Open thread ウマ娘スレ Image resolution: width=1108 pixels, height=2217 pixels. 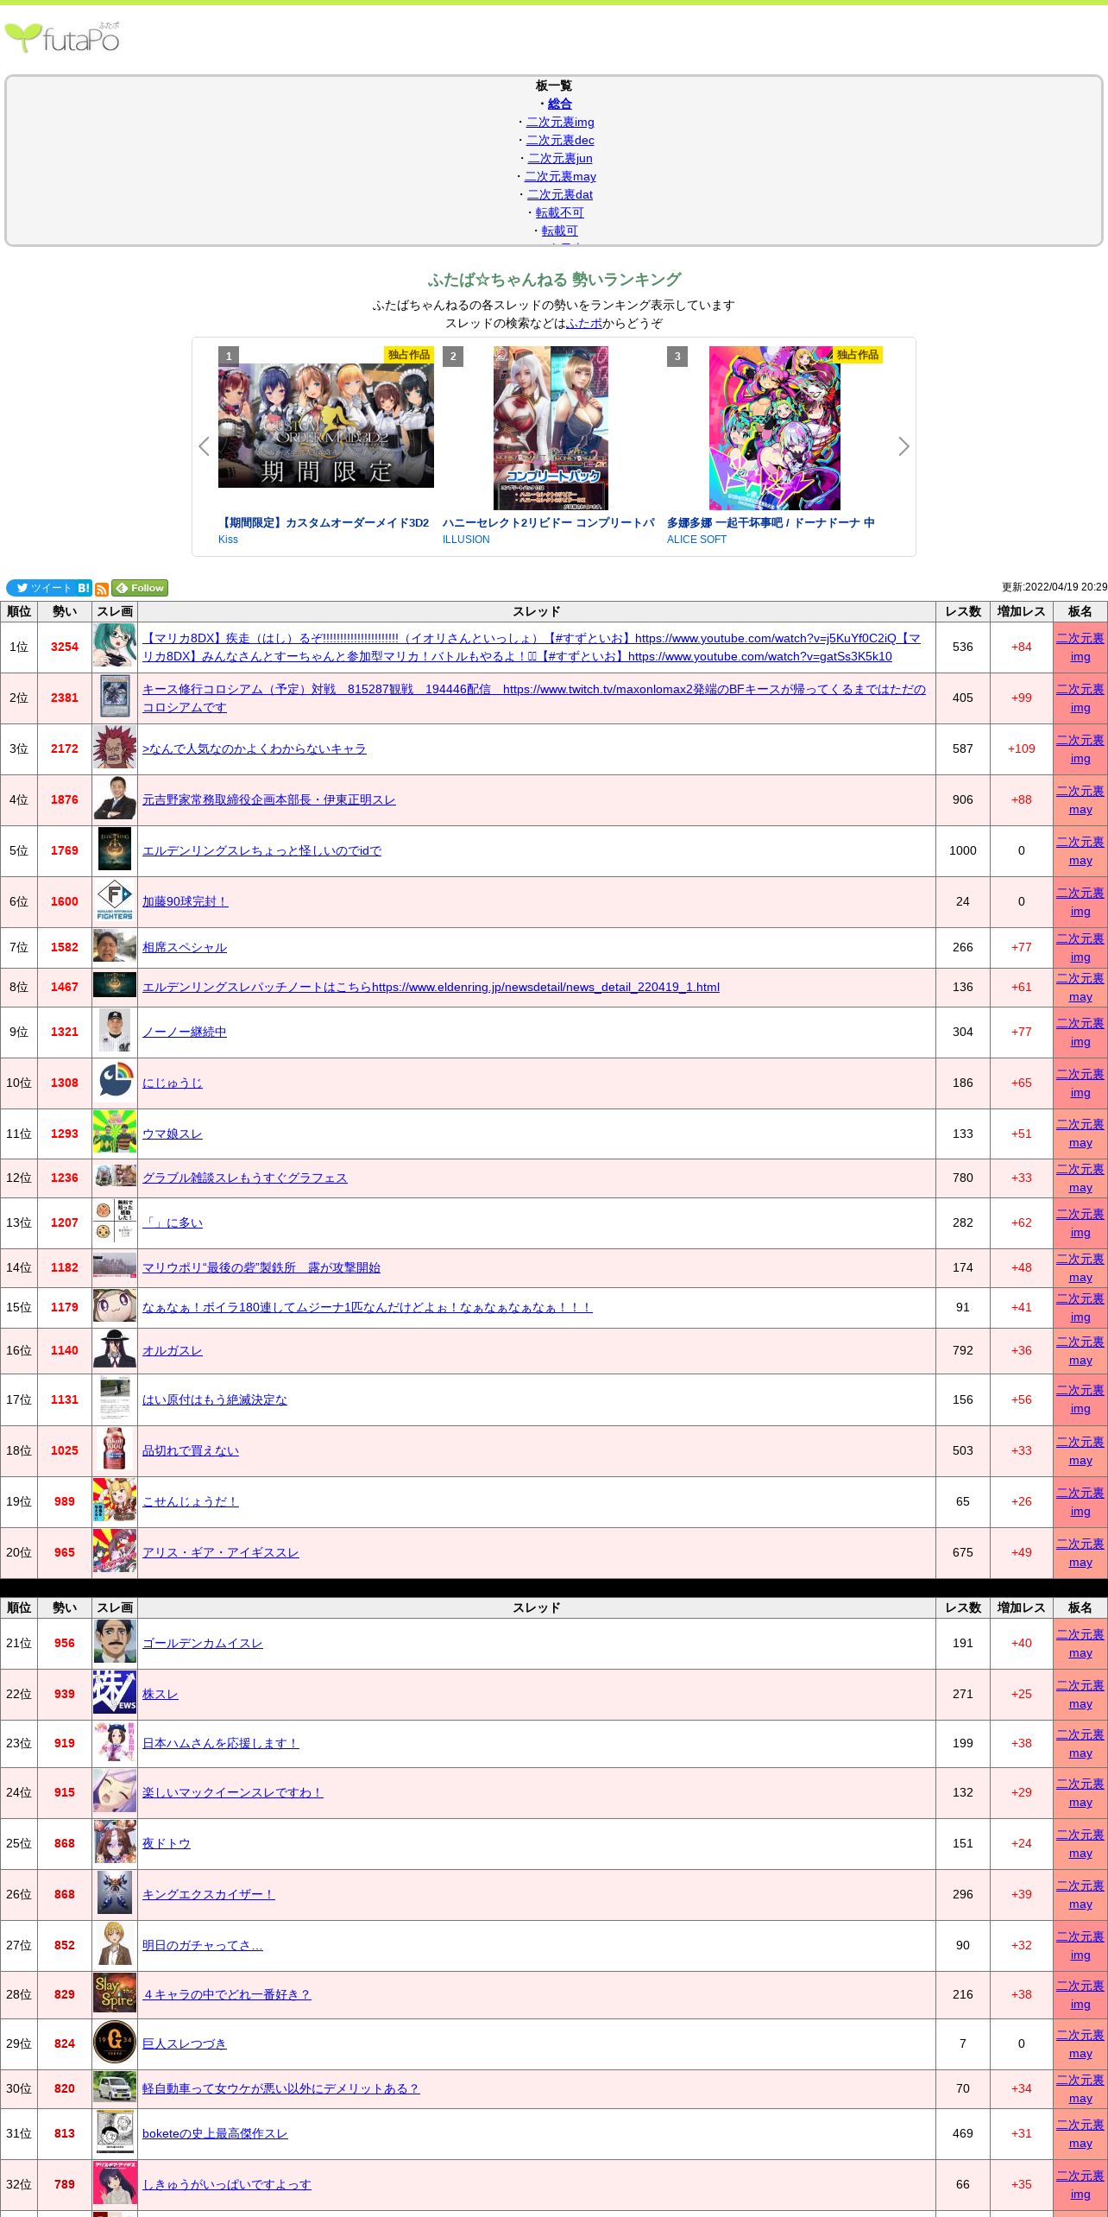coord(173,1134)
